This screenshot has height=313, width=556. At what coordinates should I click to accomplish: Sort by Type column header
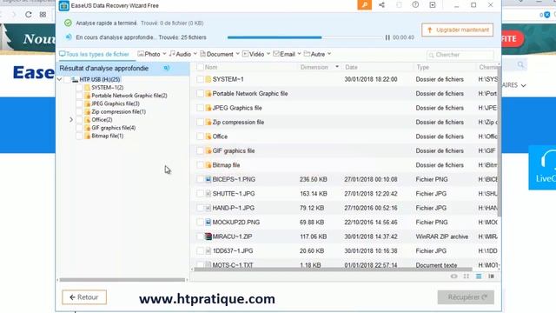pyautogui.click(x=423, y=67)
